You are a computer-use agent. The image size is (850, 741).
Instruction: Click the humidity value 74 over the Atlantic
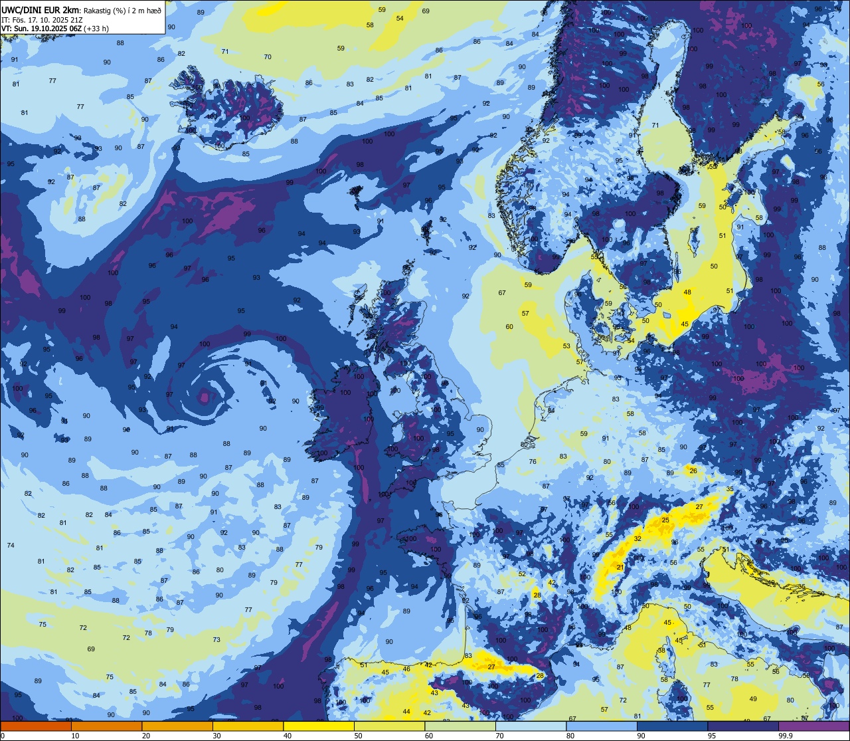[x=11, y=545]
